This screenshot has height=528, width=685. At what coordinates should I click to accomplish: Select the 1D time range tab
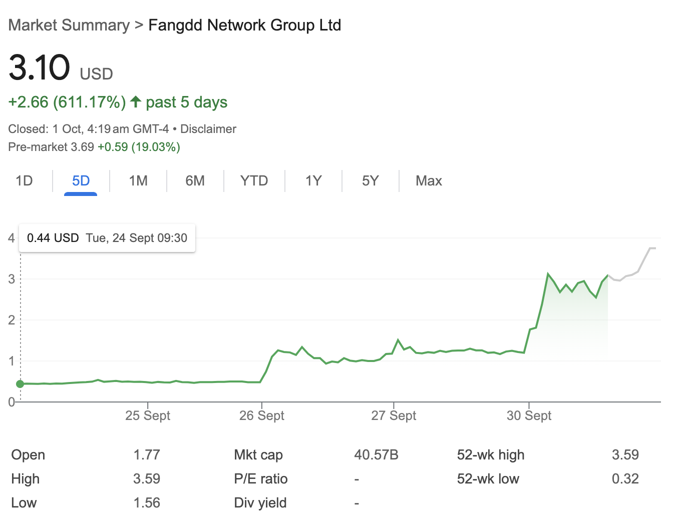coord(24,180)
